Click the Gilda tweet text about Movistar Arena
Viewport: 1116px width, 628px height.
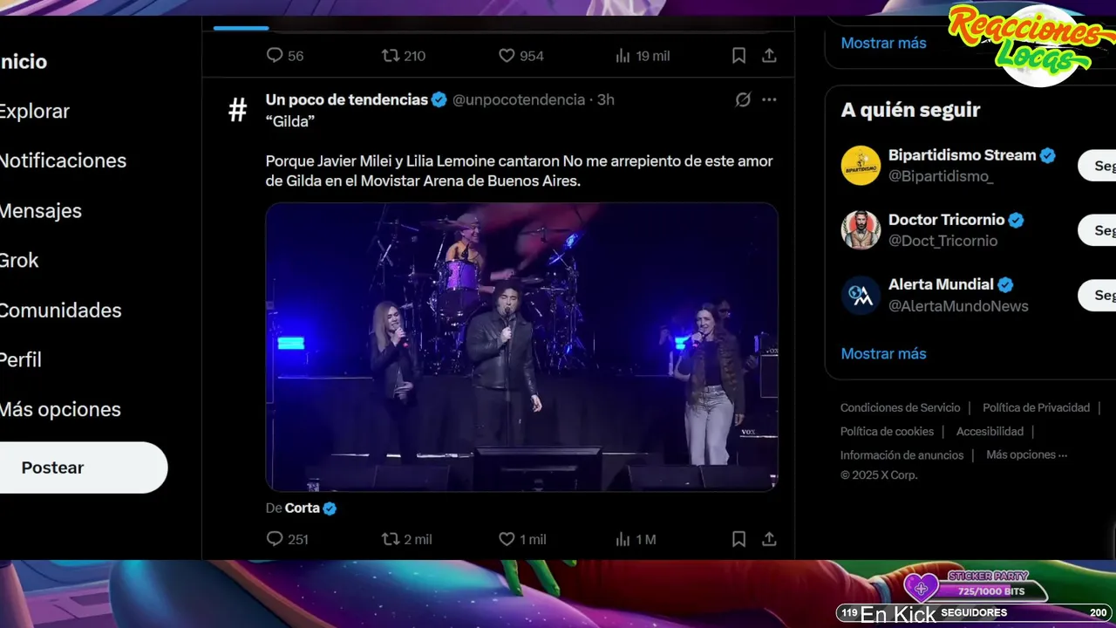(519, 171)
